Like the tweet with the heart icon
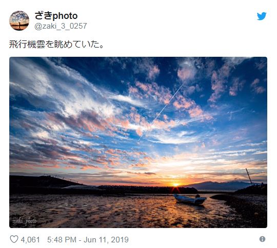This screenshot has height=248, width=277. coord(14,239)
